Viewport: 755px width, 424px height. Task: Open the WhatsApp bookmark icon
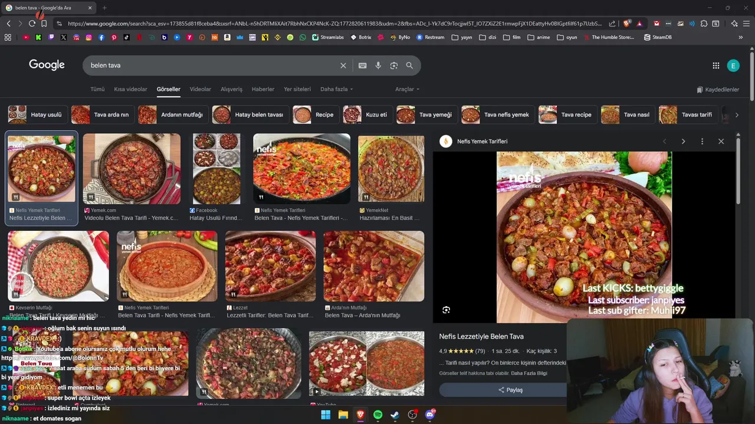pos(303,37)
